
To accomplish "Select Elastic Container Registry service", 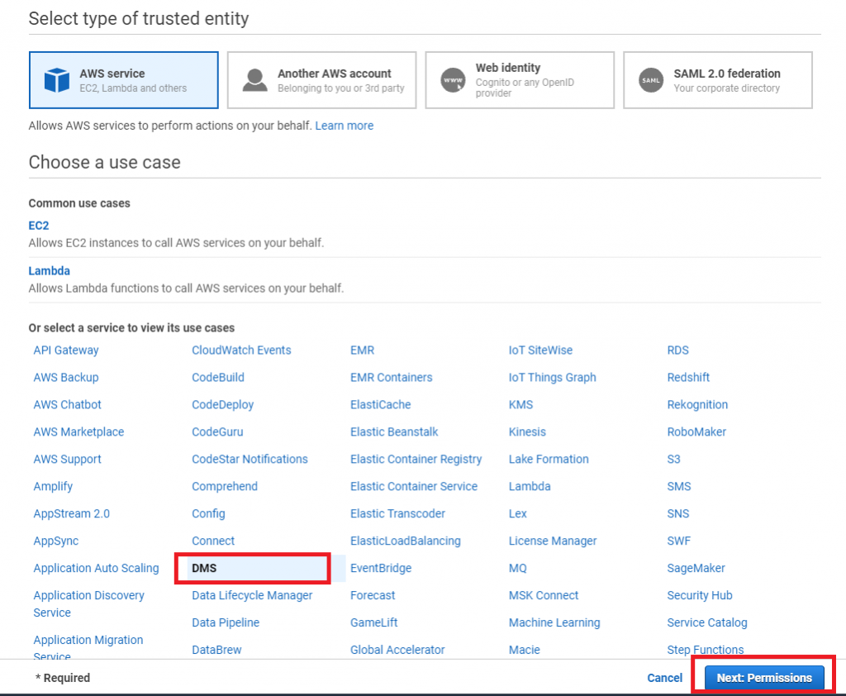I will coord(416,459).
